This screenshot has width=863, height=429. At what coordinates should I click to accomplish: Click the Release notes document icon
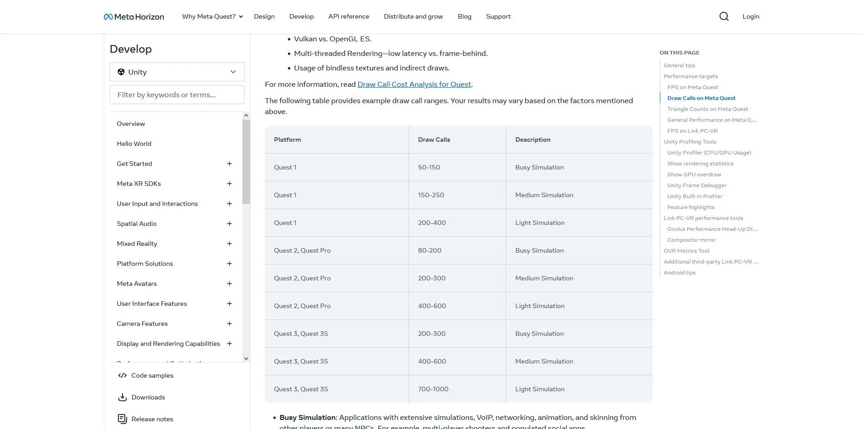point(123,419)
